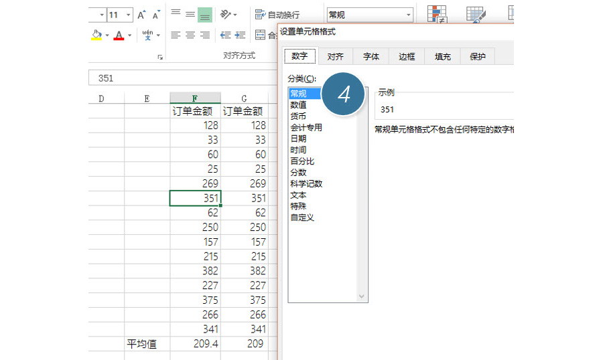Switch to the 填充 tab
The height and width of the screenshot is (360, 603).
click(x=443, y=56)
